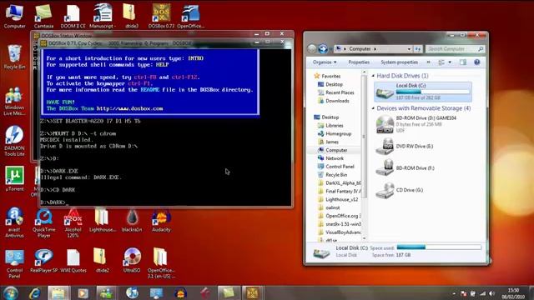Open the Computer desktop icon

14,15
